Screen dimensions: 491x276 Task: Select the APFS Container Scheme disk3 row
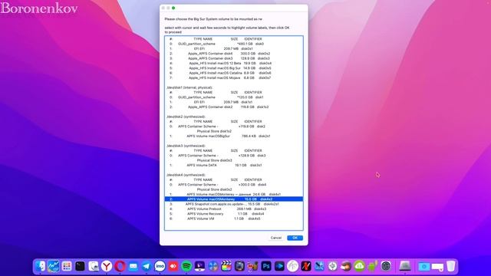(x=233, y=156)
